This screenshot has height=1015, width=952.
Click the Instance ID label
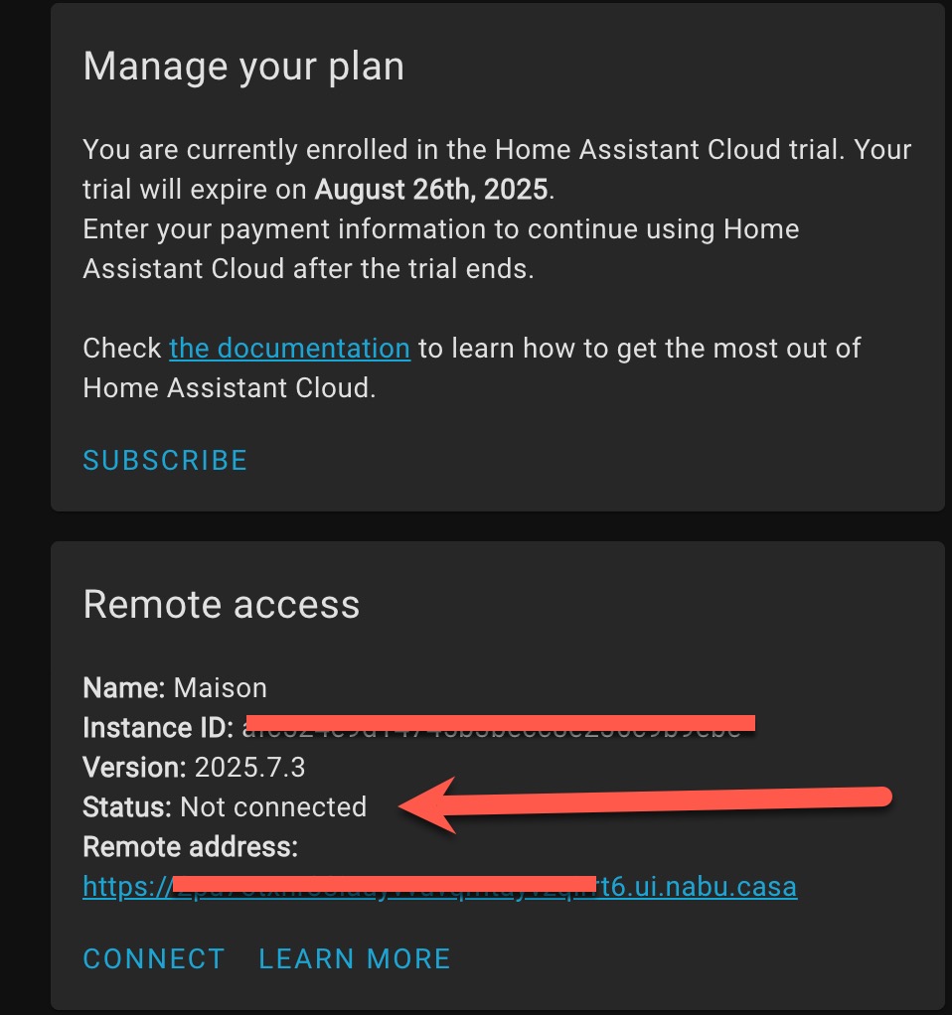tap(158, 728)
